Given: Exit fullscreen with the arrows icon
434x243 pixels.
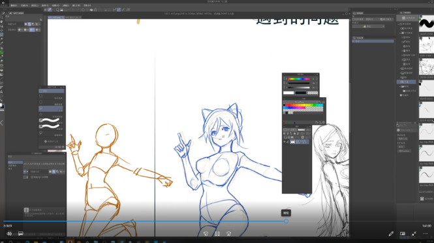Looking at the screenshot, I should (414, 234).
